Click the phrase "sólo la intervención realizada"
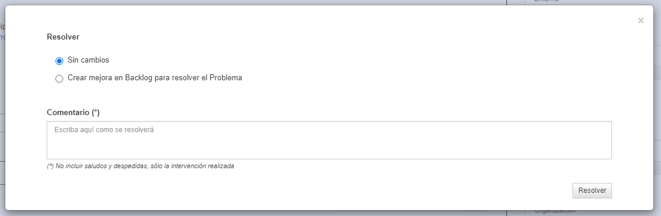Screen dimensions: 661x216 pyautogui.click(x=192, y=166)
